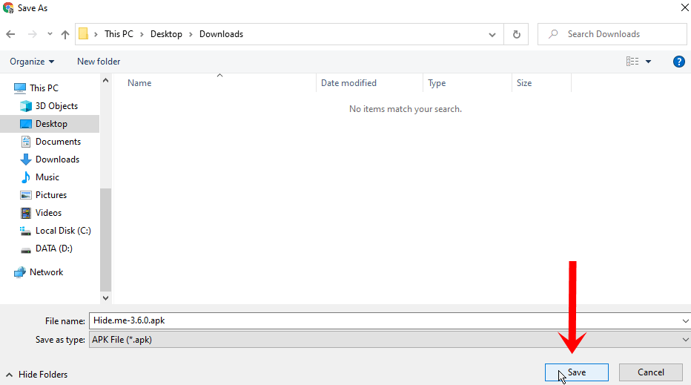The width and height of the screenshot is (691, 385).
Task: Click the Documents page icon in sidebar
Action: 26,142
